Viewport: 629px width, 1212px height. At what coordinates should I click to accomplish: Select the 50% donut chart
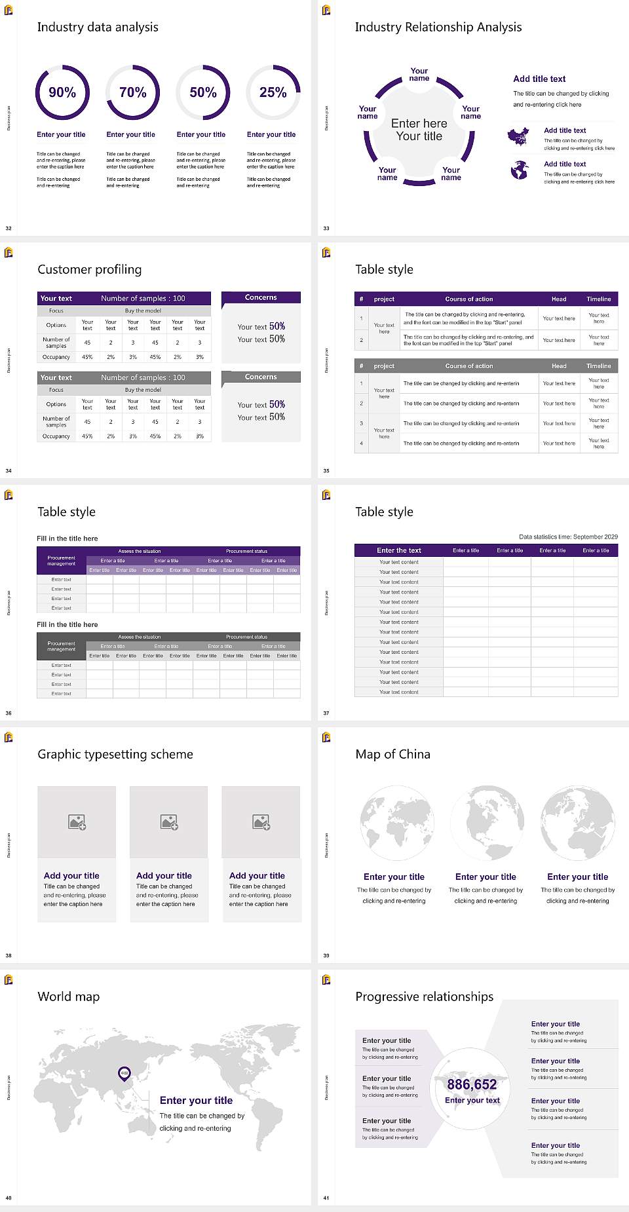pyautogui.click(x=203, y=92)
